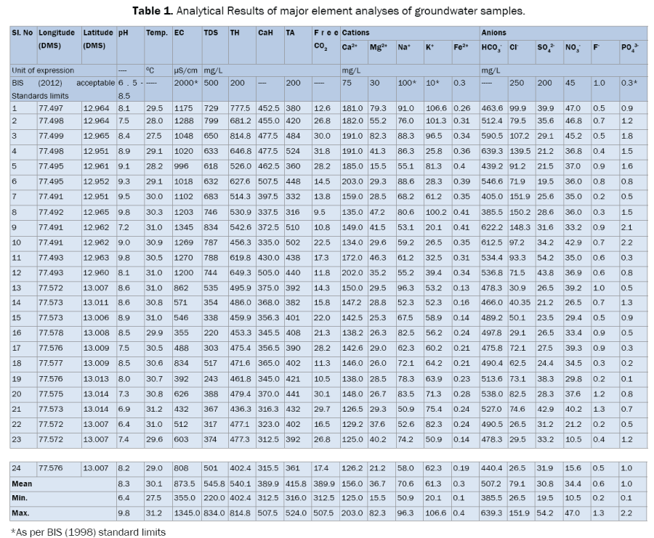
Task: Click the 'Sl. No' column header
Action: tap(21, 33)
